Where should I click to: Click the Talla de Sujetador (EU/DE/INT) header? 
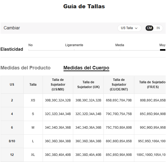click(x=119, y=85)
